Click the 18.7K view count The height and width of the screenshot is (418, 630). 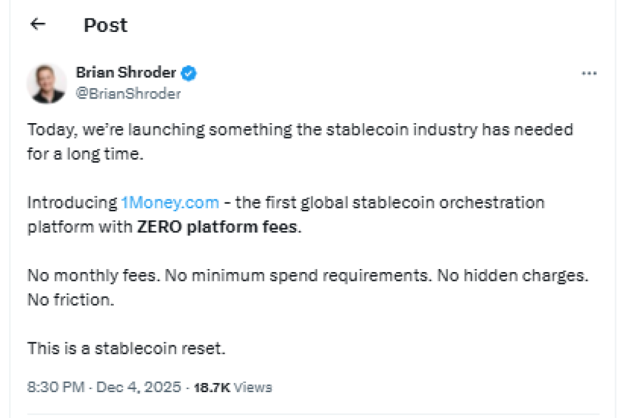pyautogui.click(x=212, y=388)
